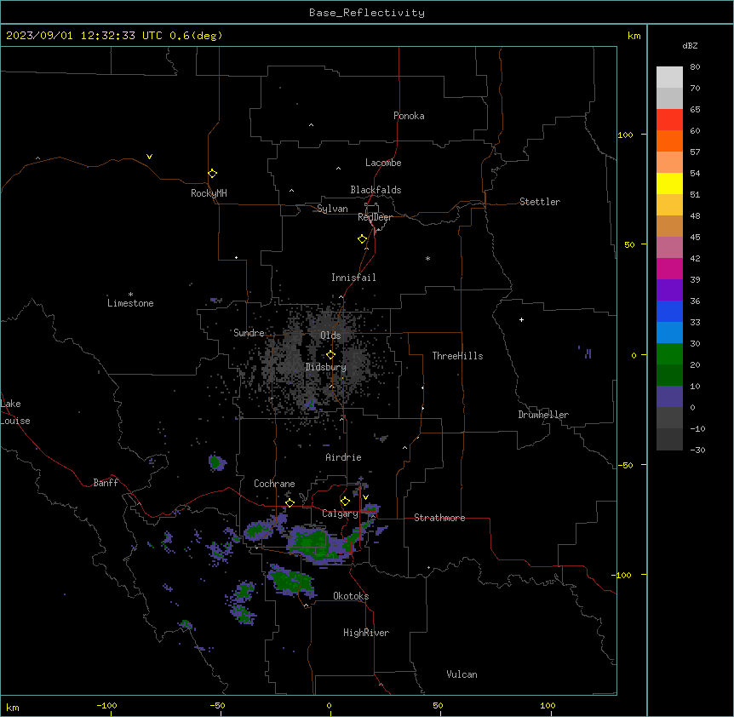Click the dBZ legend heading
The width and height of the screenshot is (734, 717).
point(690,45)
